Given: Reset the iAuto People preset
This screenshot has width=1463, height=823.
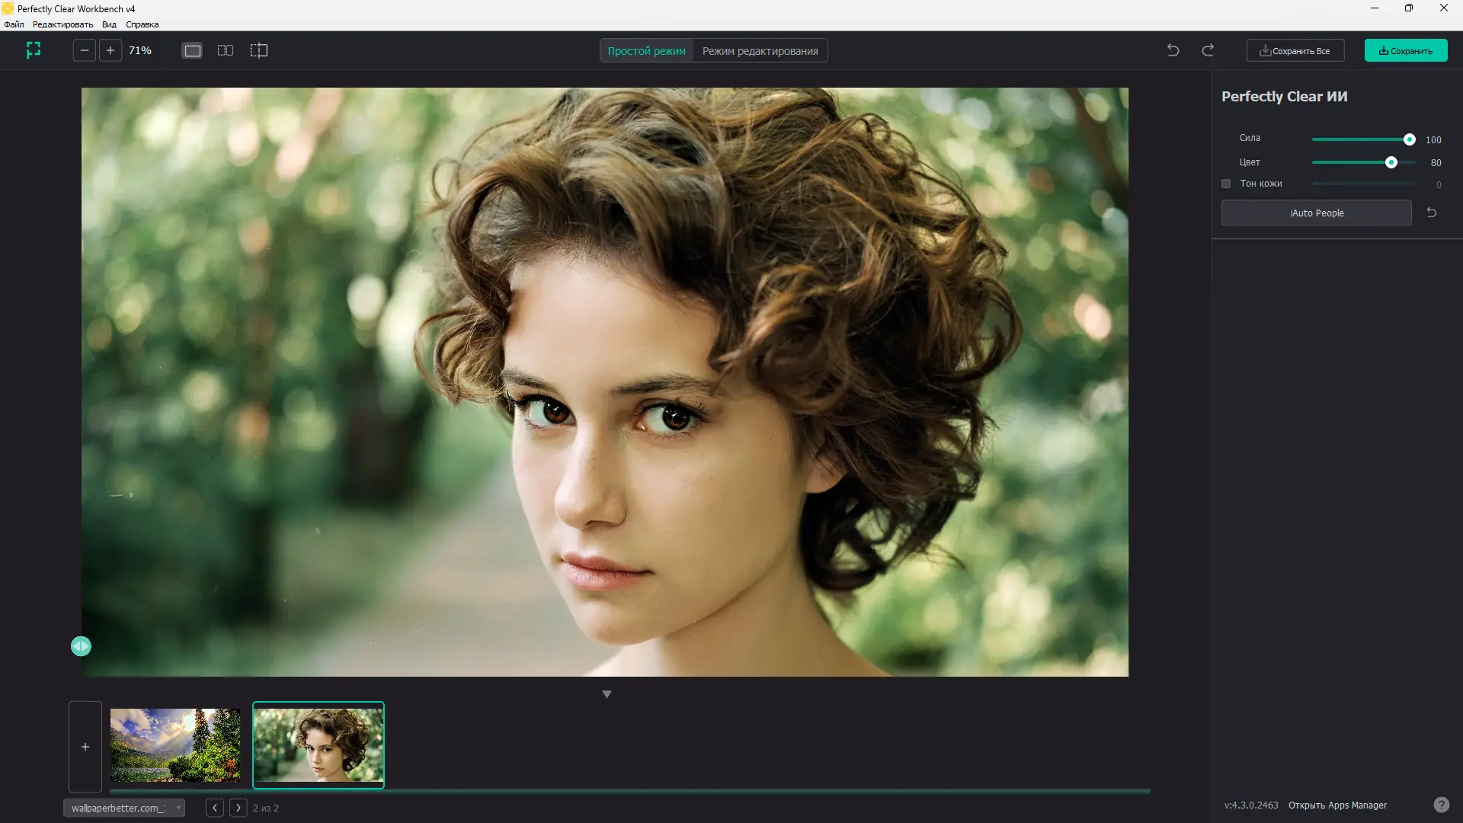Looking at the screenshot, I should point(1431,213).
